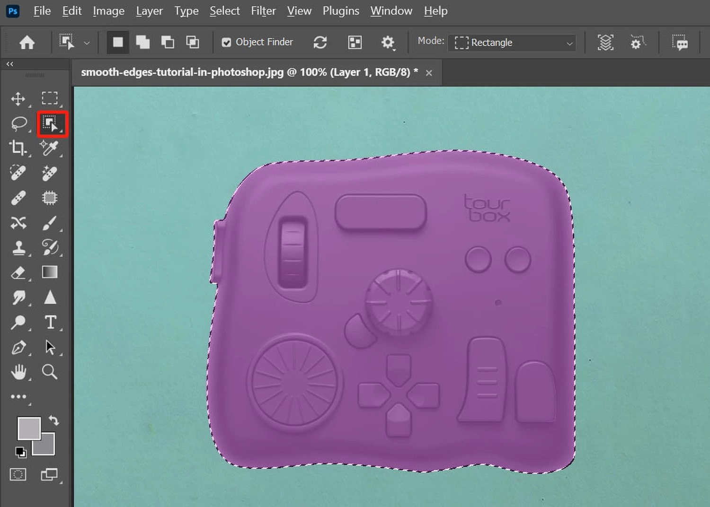
Task: Click the Object Selection tool preset icon
Action: pyautogui.click(x=67, y=42)
